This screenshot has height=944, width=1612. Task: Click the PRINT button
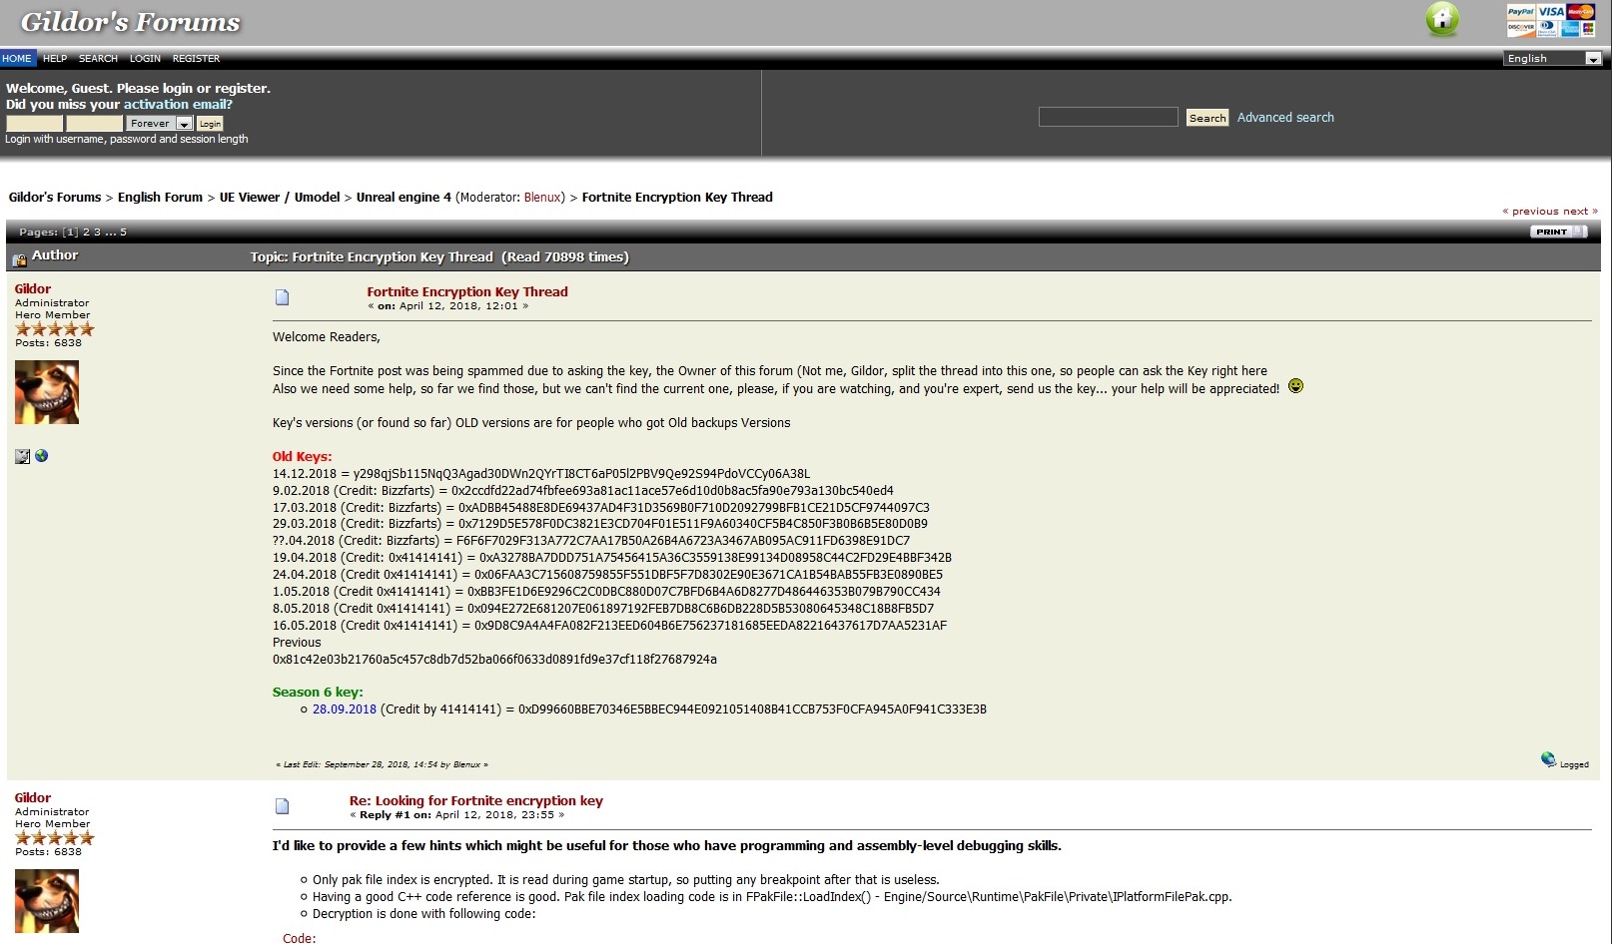point(1558,232)
